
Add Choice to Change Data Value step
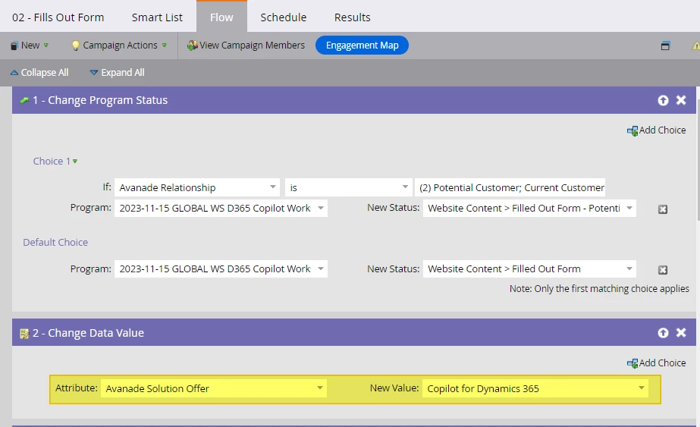point(656,363)
